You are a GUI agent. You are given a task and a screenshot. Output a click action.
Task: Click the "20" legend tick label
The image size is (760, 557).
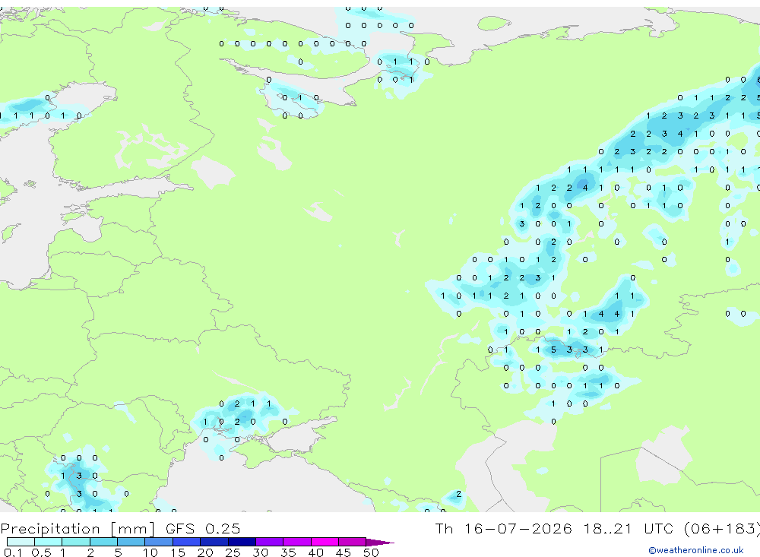coord(205,552)
